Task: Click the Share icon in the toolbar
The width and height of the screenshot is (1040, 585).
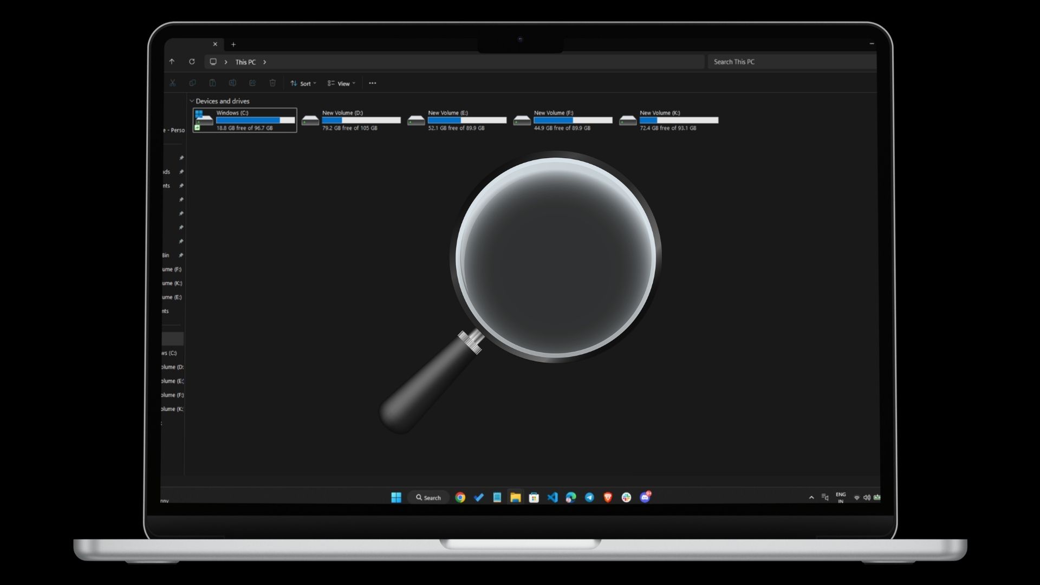Action: point(252,83)
